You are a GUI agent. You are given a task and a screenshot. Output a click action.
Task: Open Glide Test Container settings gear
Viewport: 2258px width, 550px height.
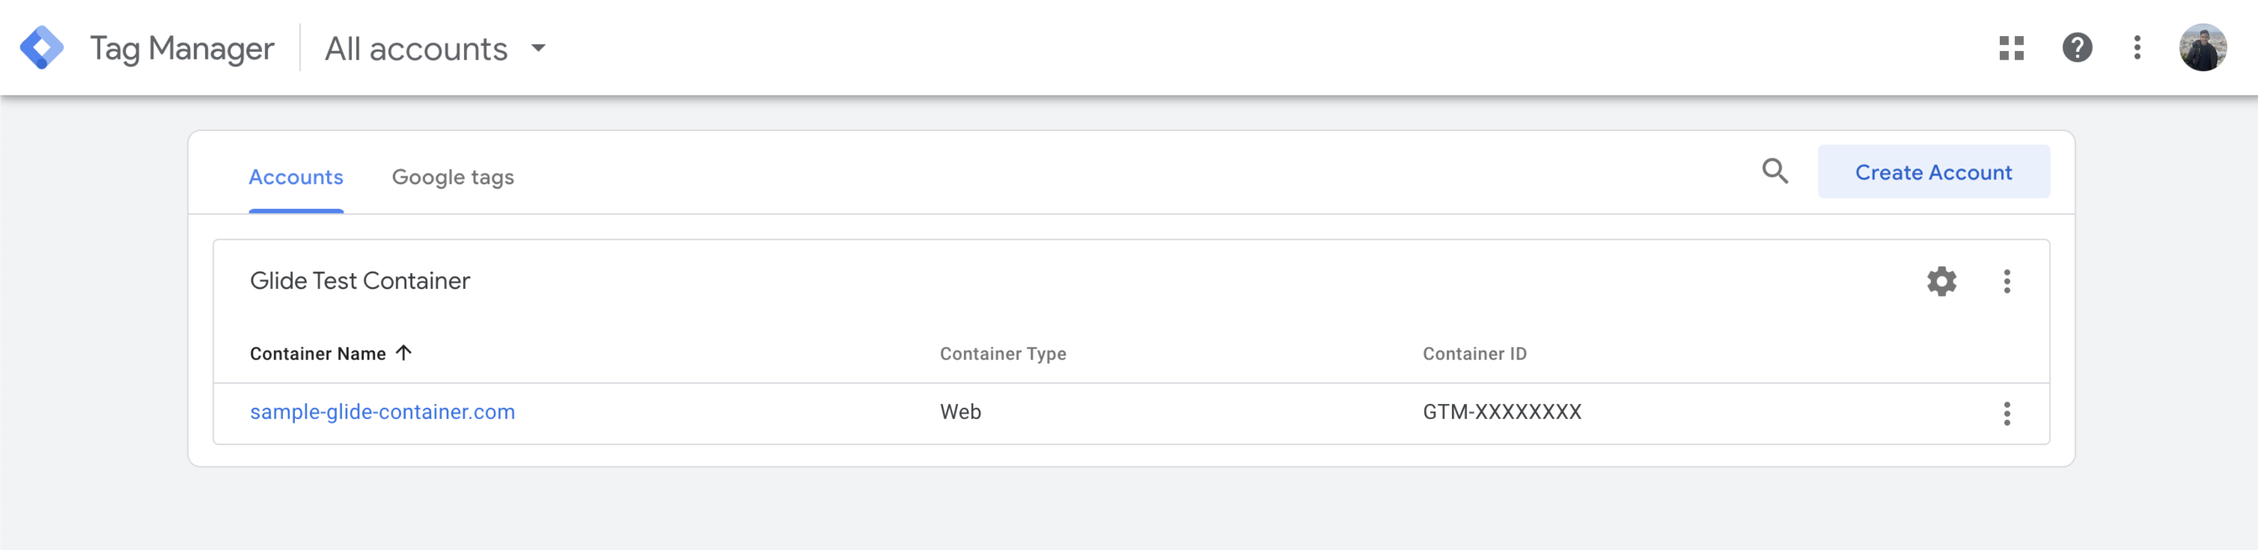1942,281
